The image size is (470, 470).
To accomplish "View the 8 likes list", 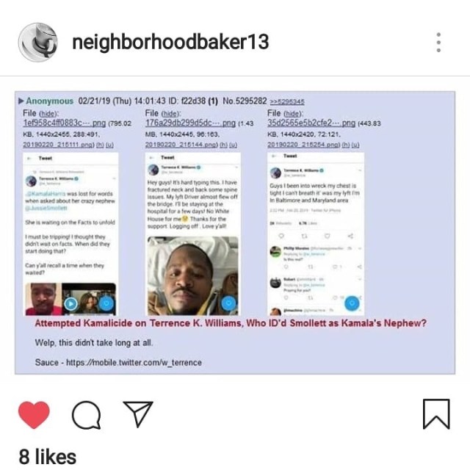I will point(47,457).
